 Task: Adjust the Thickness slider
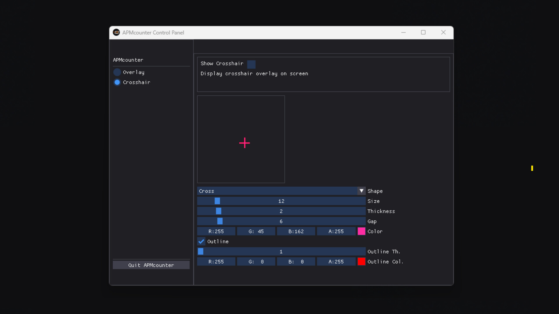[218, 211]
